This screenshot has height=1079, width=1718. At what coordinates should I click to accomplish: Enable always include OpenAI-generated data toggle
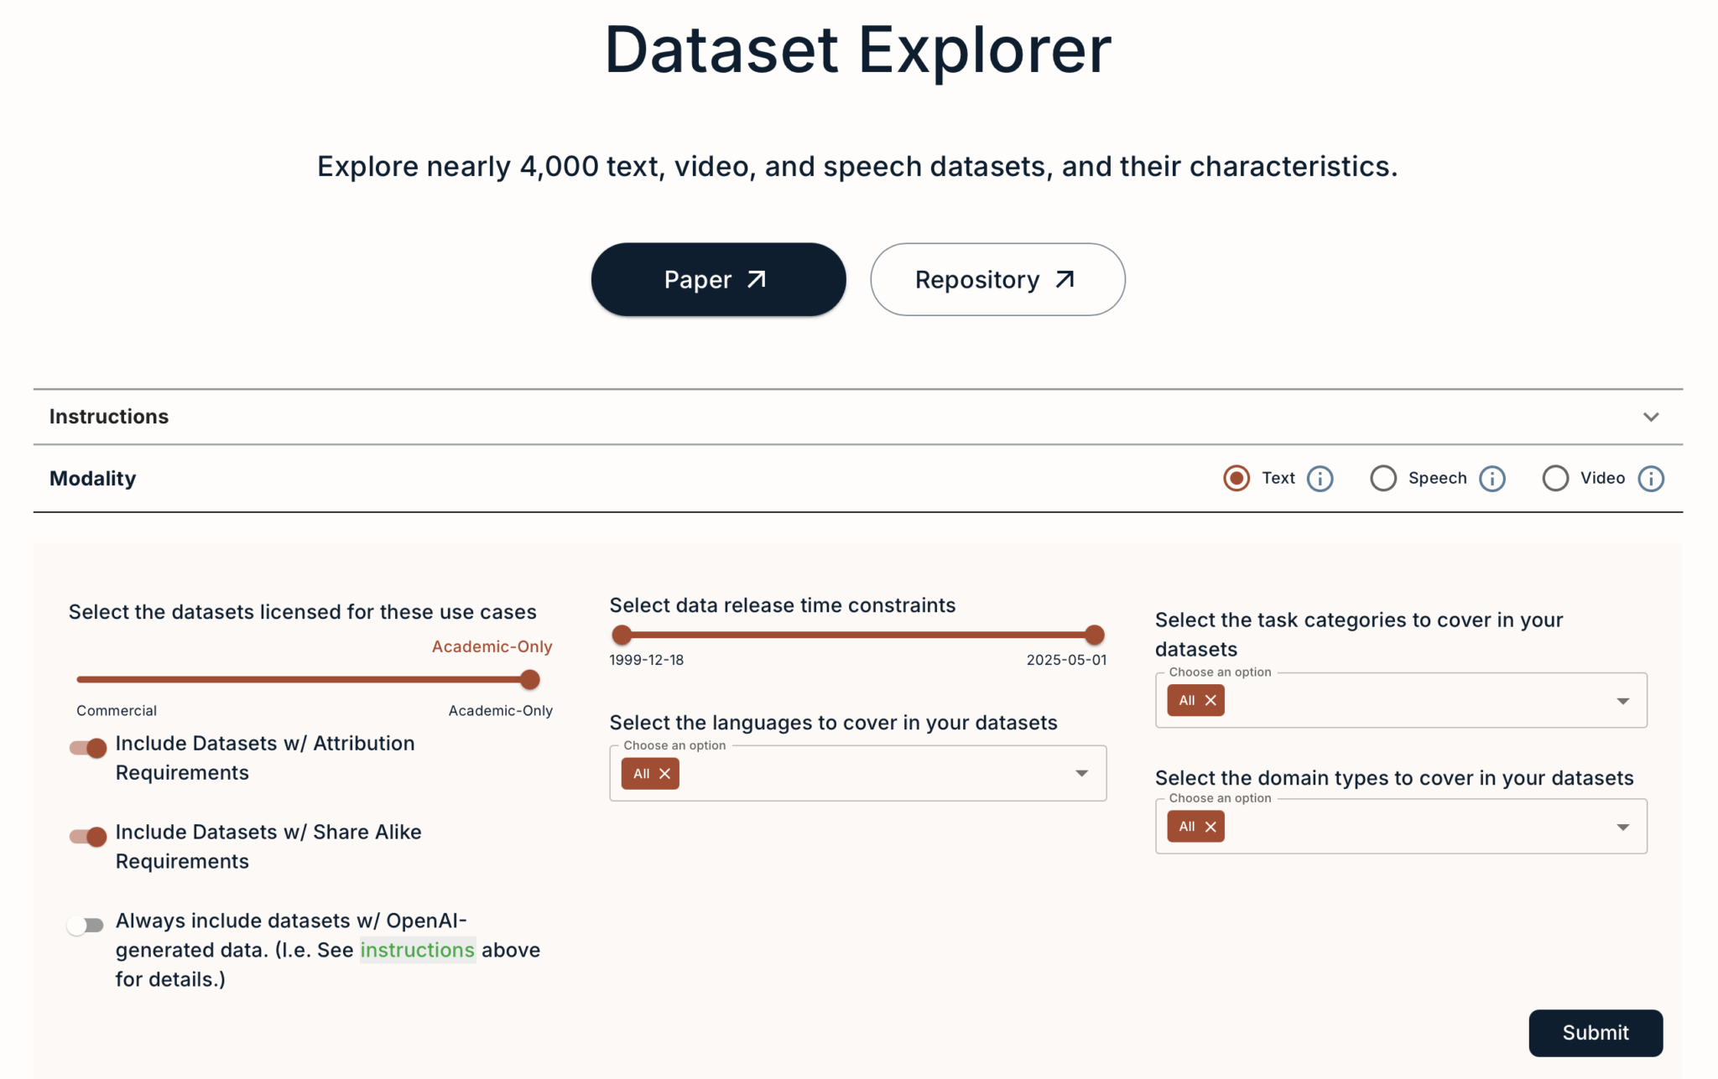(86, 926)
